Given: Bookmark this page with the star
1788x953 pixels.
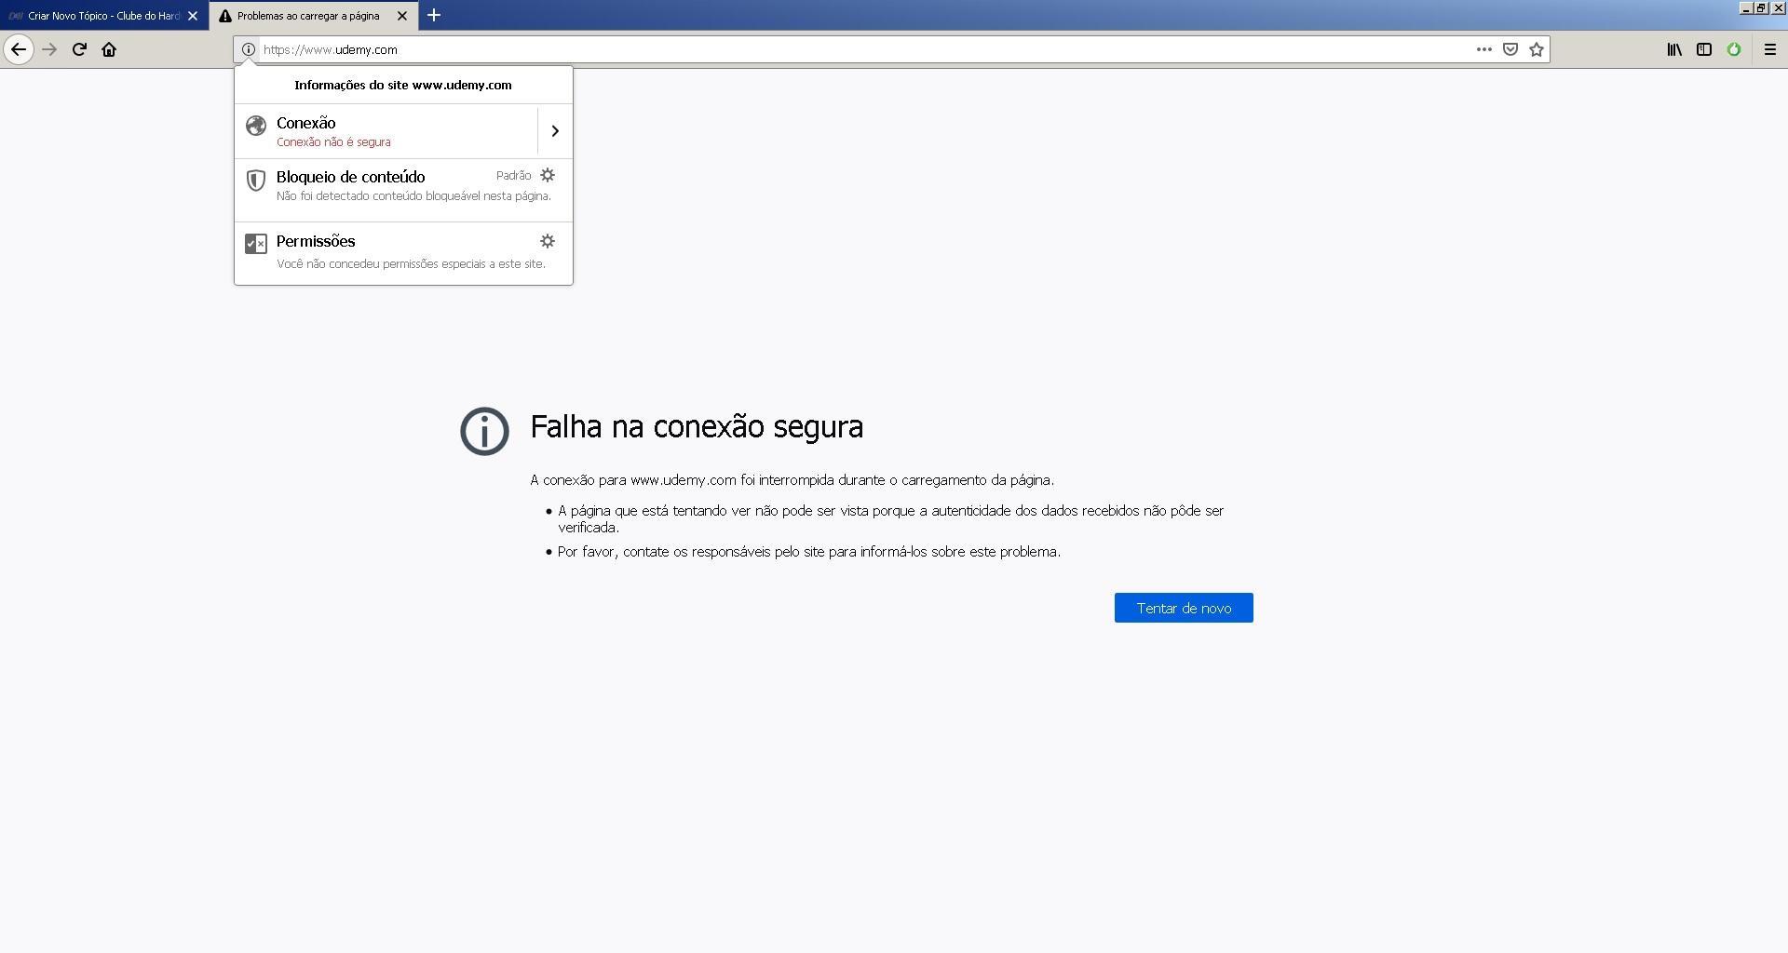Looking at the screenshot, I should coord(1537,49).
